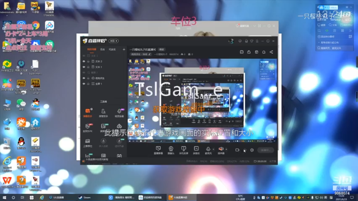Toggle lock on the 绝地求生 source
Screen dimensions: 358x201
[88, 78]
